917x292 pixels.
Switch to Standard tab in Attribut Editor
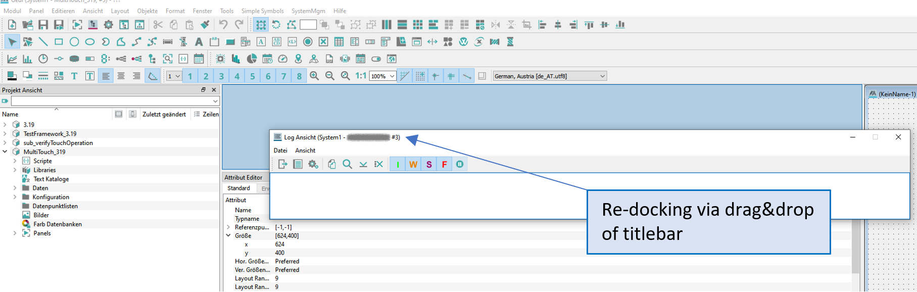[x=238, y=188]
